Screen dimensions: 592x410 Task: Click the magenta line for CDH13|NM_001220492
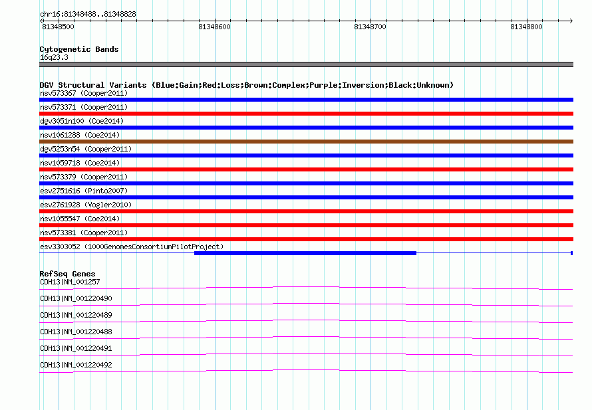tap(306, 371)
